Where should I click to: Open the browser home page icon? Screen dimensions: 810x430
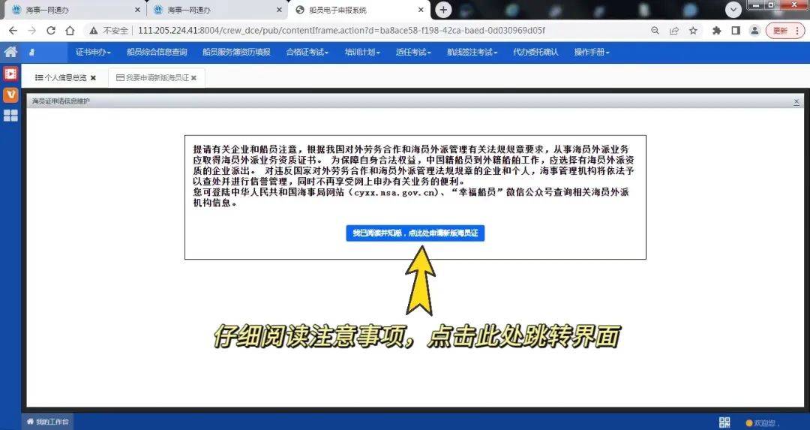[70, 31]
